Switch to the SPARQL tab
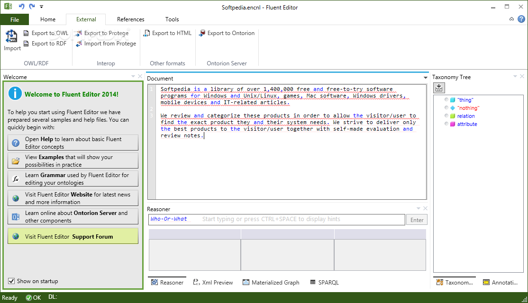The image size is (528, 303). point(324,283)
